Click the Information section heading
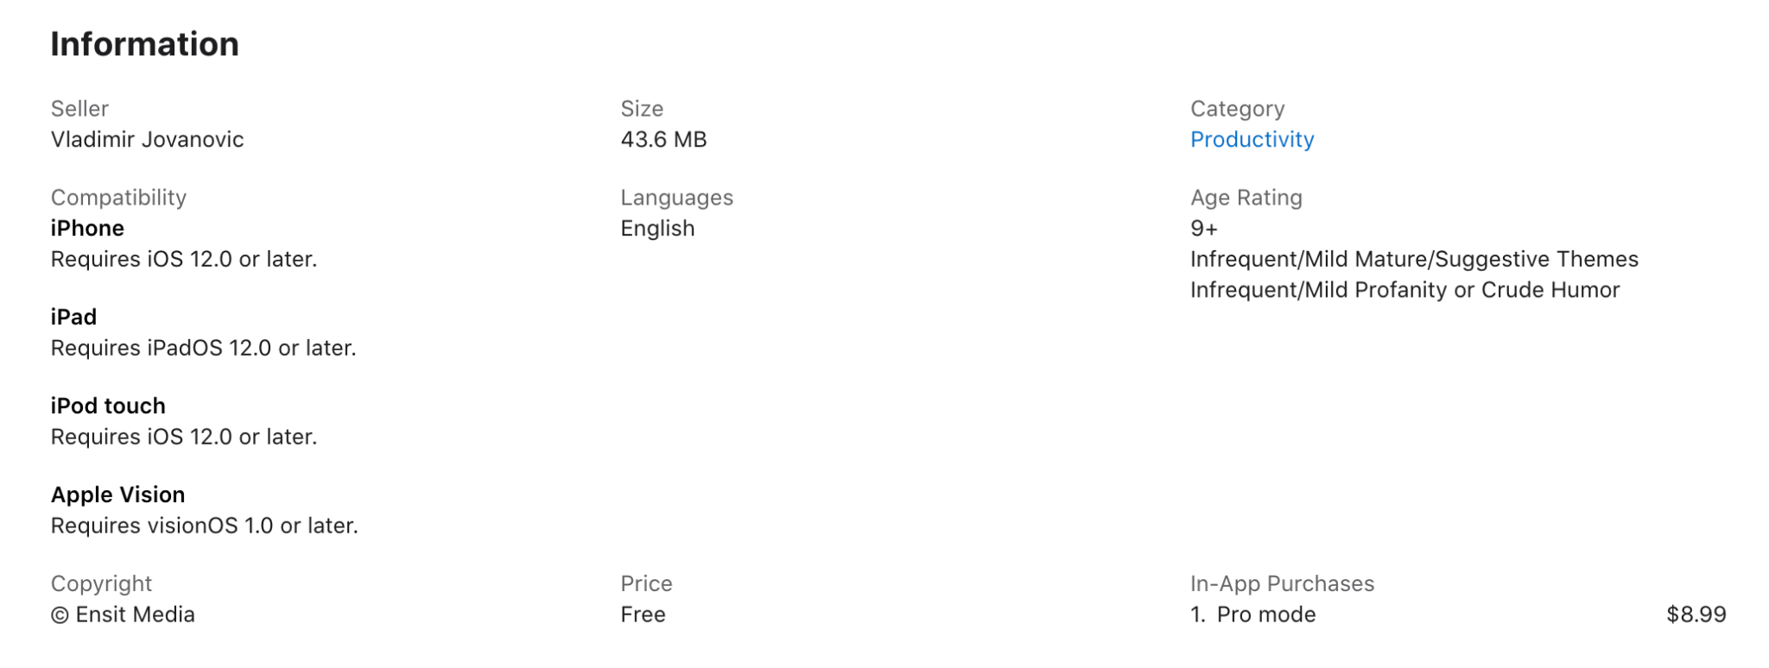The height and width of the screenshot is (668, 1769). 144,44
